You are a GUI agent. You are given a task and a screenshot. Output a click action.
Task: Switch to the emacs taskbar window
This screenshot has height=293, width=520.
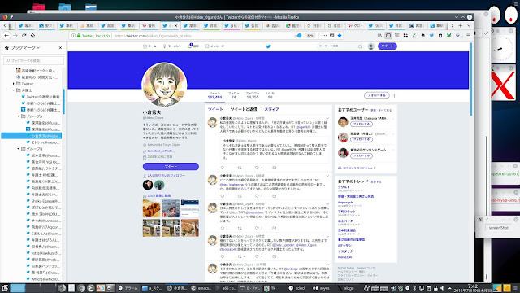[x=201, y=288]
